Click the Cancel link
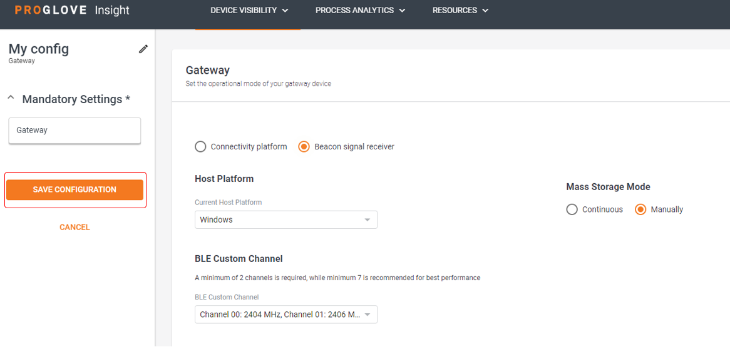The image size is (730, 352). (x=75, y=228)
